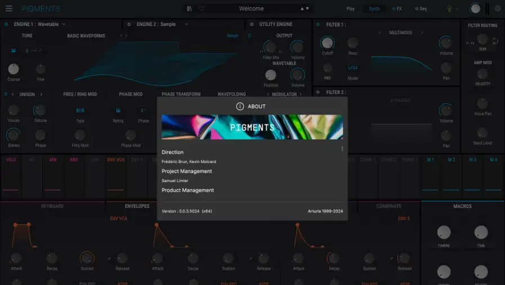
Task: Click the master volume knob in header
Action: 475,8
